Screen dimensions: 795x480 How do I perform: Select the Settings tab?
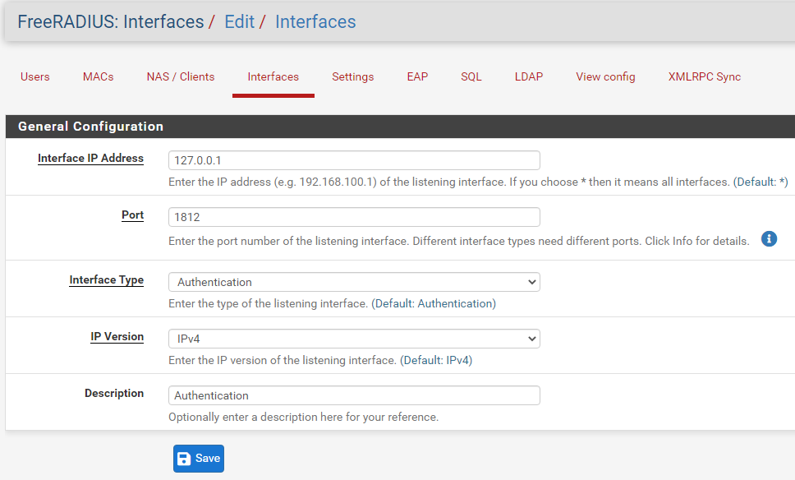[x=353, y=76]
